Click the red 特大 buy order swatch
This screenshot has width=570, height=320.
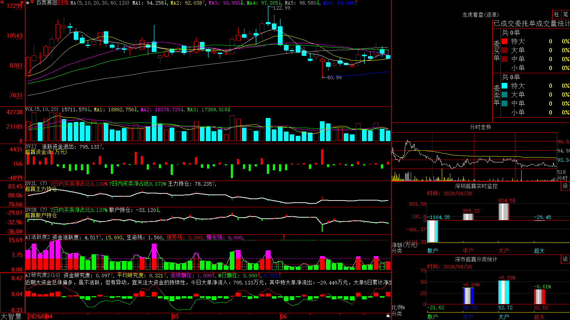pyautogui.click(x=504, y=41)
